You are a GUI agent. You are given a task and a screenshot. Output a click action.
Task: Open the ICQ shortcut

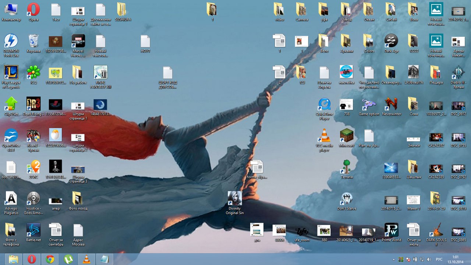pos(33,75)
